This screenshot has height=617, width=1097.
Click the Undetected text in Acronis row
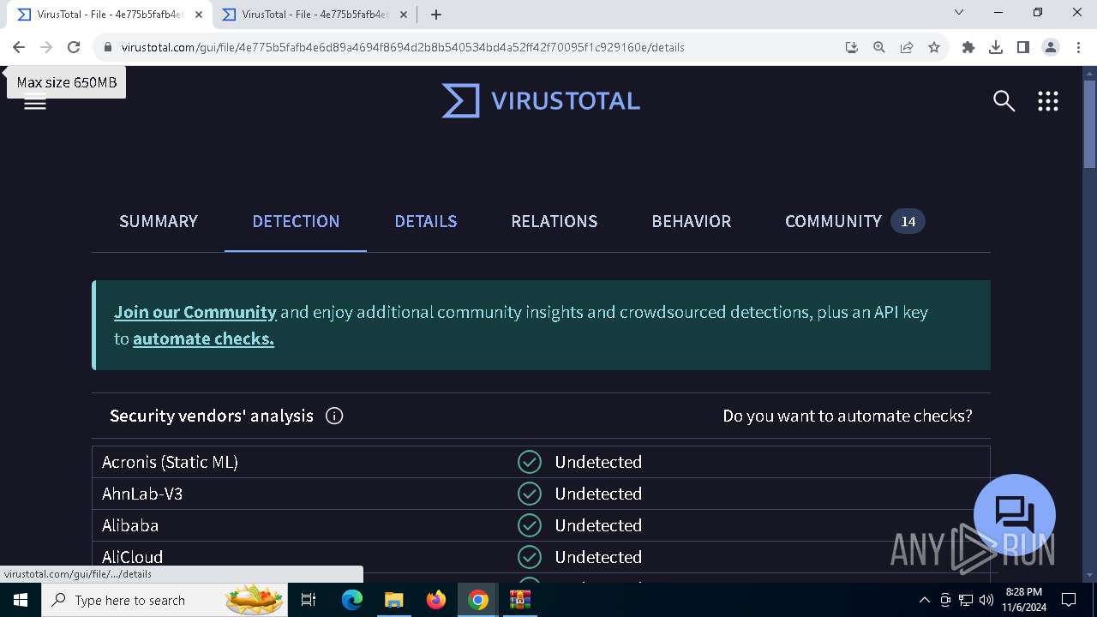598,462
